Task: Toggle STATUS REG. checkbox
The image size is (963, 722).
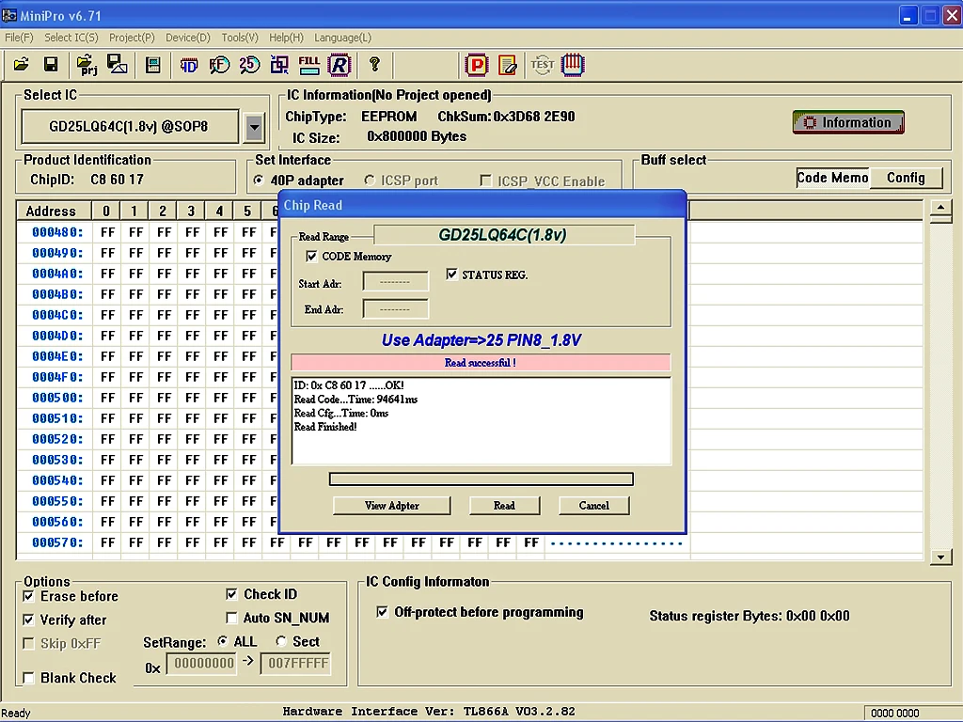Action: [452, 274]
